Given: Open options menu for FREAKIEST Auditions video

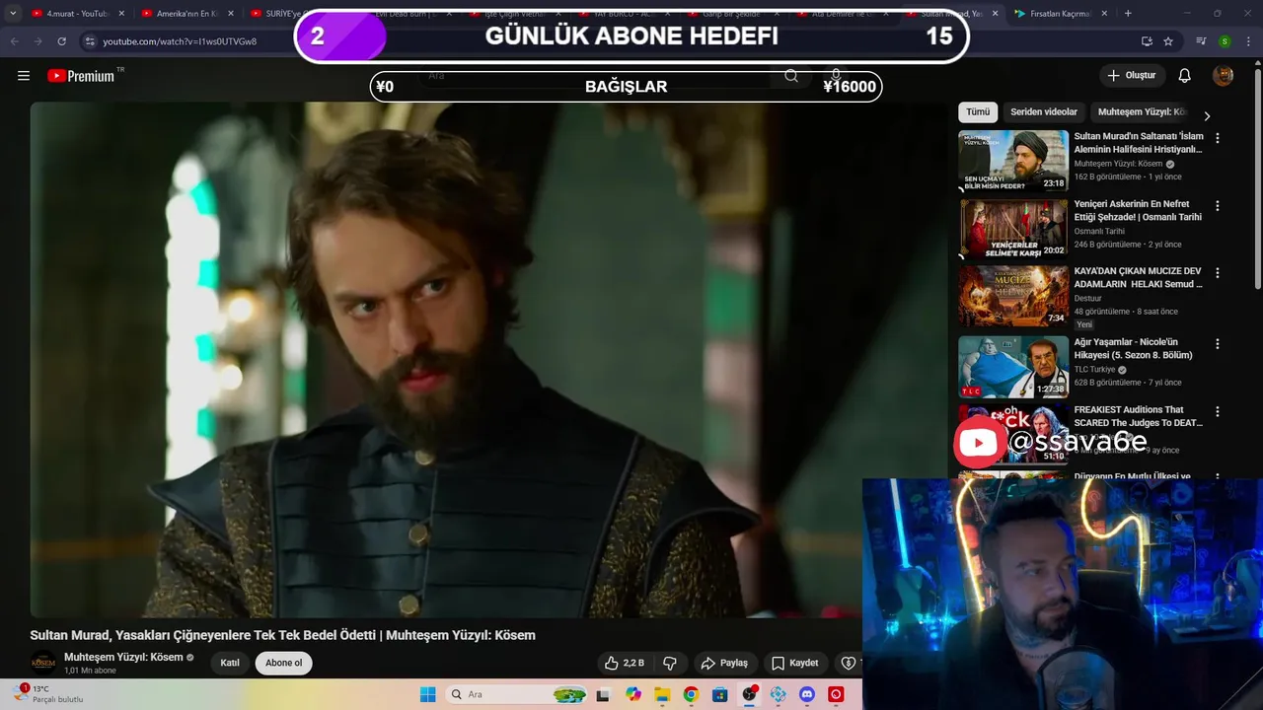Looking at the screenshot, I should (x=1218, y=411).
